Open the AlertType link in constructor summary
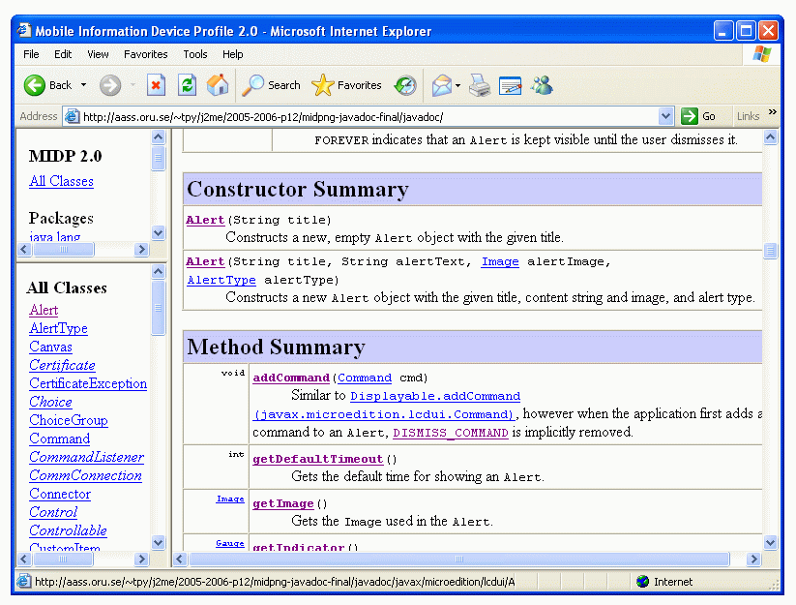The width and height of the screenshot is (796, 605). tap(221, 280)
